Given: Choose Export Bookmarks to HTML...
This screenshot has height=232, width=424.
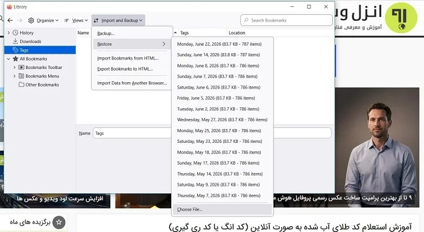Looking at the screenshot, I should click(x=132, y=69).
